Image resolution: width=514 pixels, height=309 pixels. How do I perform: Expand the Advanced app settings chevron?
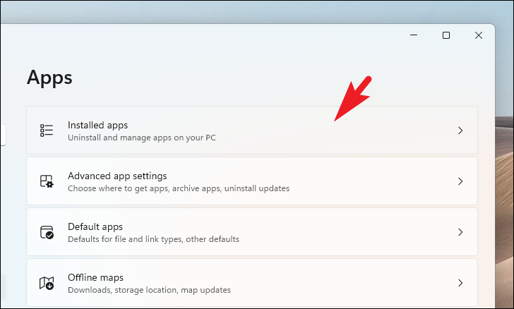click(460, 181)
